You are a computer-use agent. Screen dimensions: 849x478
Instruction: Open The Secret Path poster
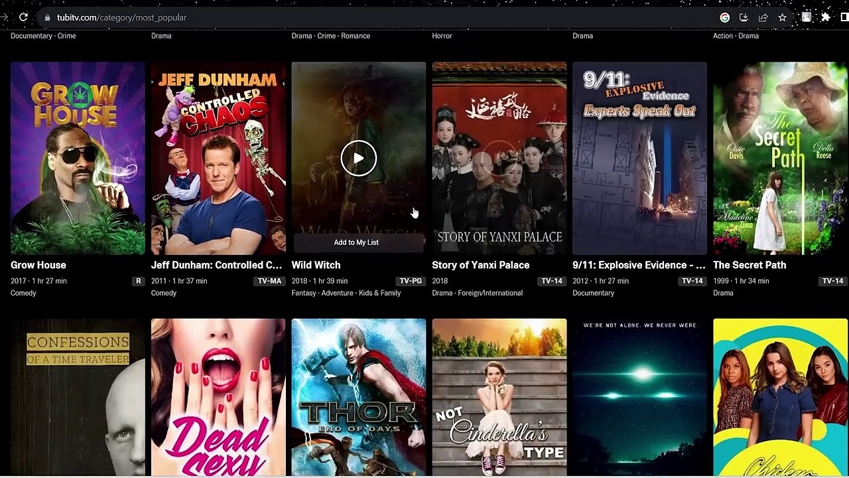[780, 158]
